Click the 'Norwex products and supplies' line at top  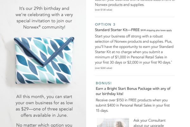point(120,5)
